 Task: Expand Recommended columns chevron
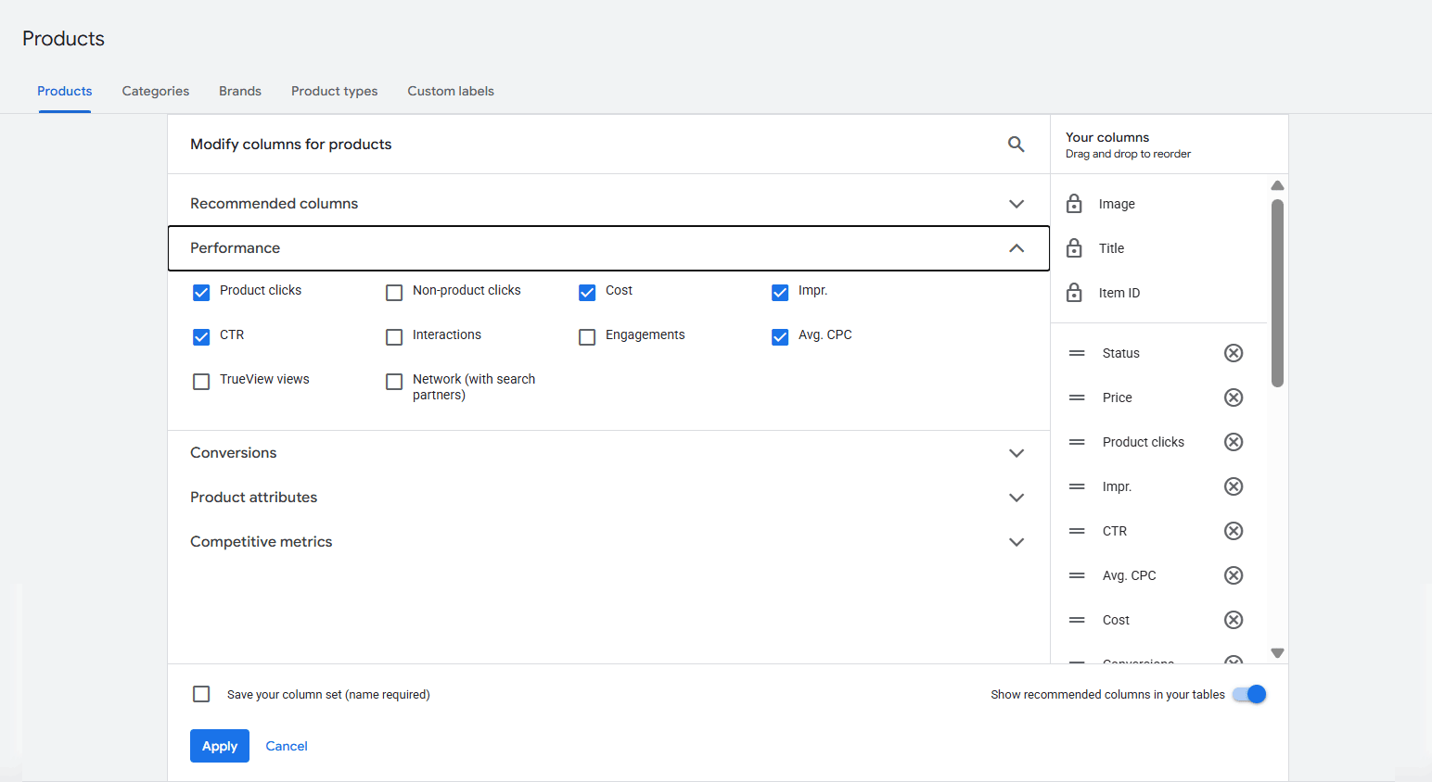click(x=1016, y=204)
